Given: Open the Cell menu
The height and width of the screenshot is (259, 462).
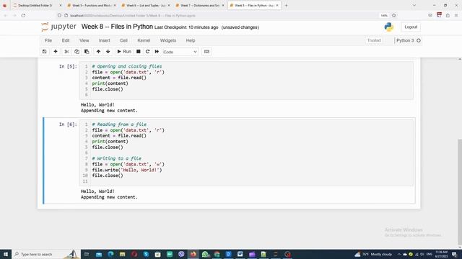Looking at the screenshot, I should point(123,40).
